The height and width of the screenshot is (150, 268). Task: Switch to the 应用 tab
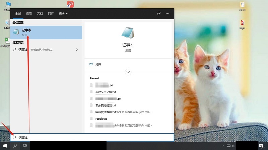29,13
